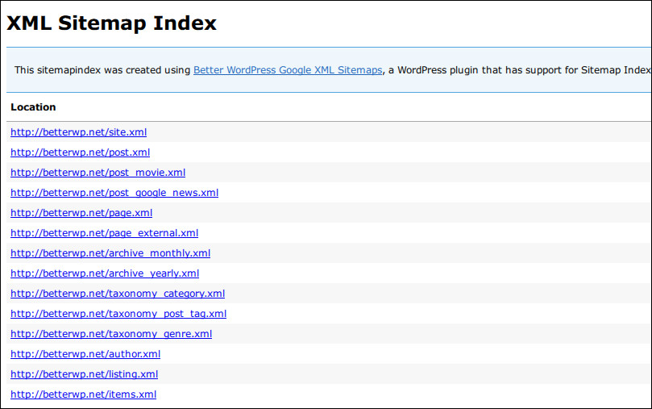Click the 'This sitemapindex was created using' text
The width and height of the screenshot is (652, 409).
pyautogui.click(x=102, y=70)
